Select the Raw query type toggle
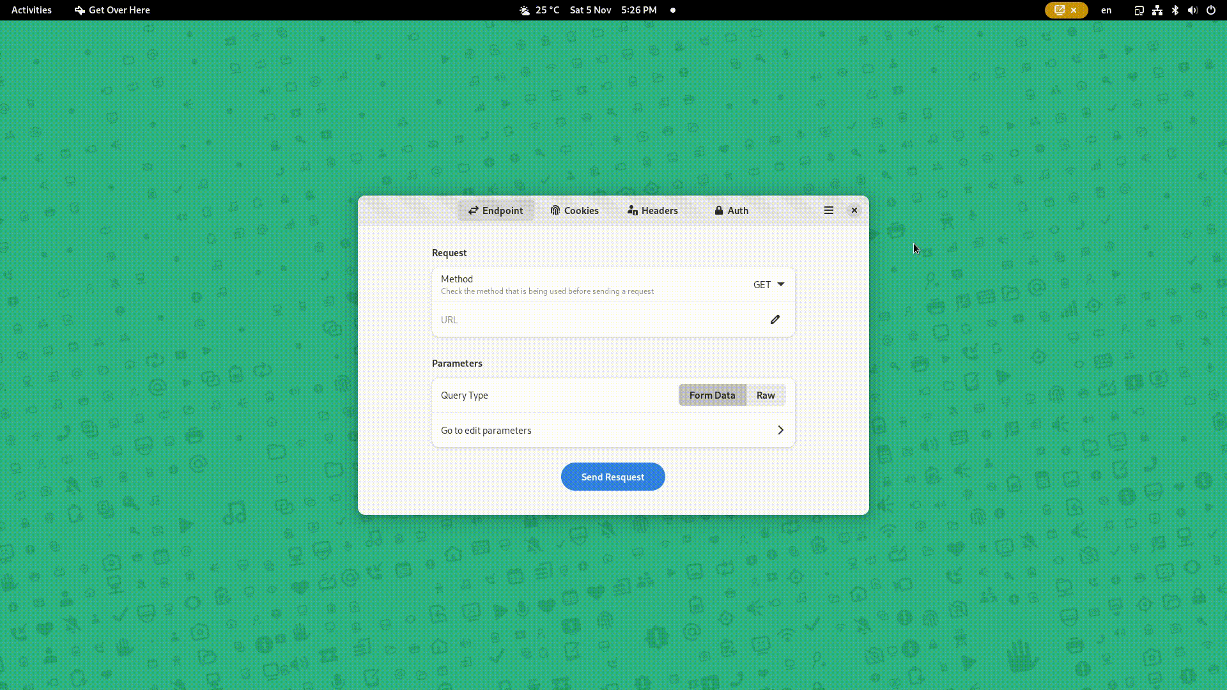The image size is (1227, 690). pyautogui.click(x=765, y=394)
